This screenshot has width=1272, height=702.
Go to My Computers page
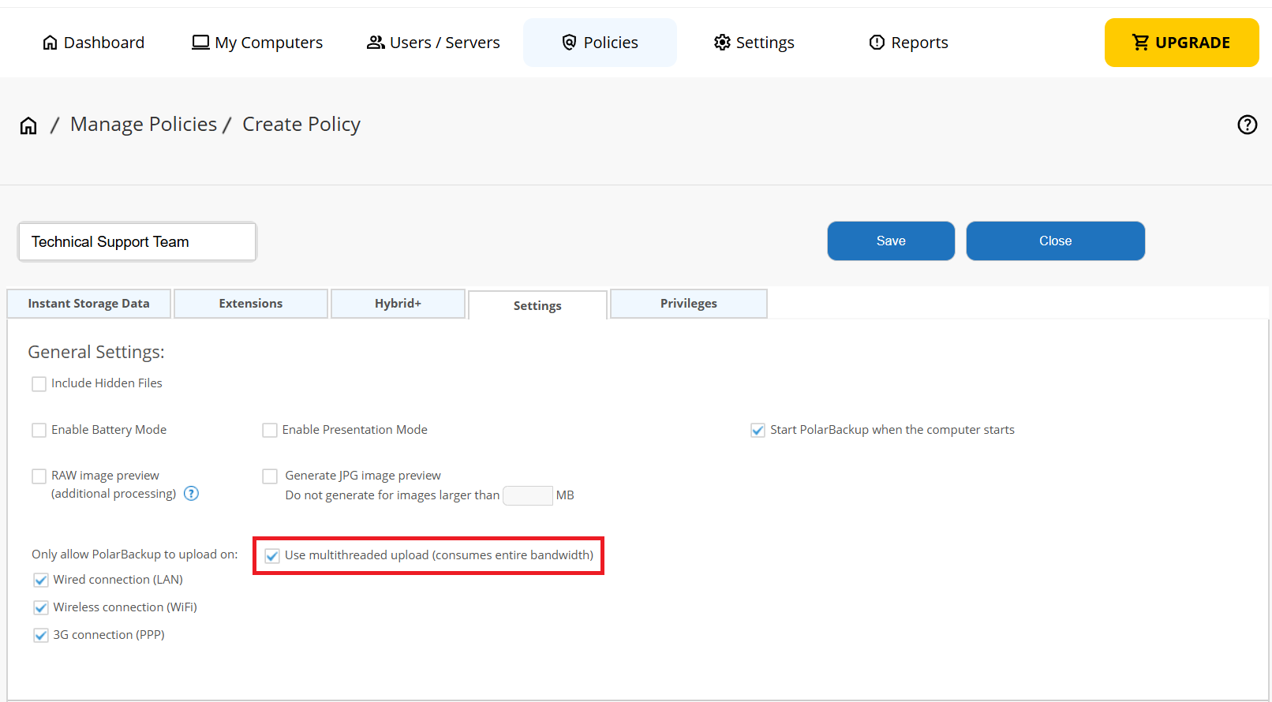(257, 43)
